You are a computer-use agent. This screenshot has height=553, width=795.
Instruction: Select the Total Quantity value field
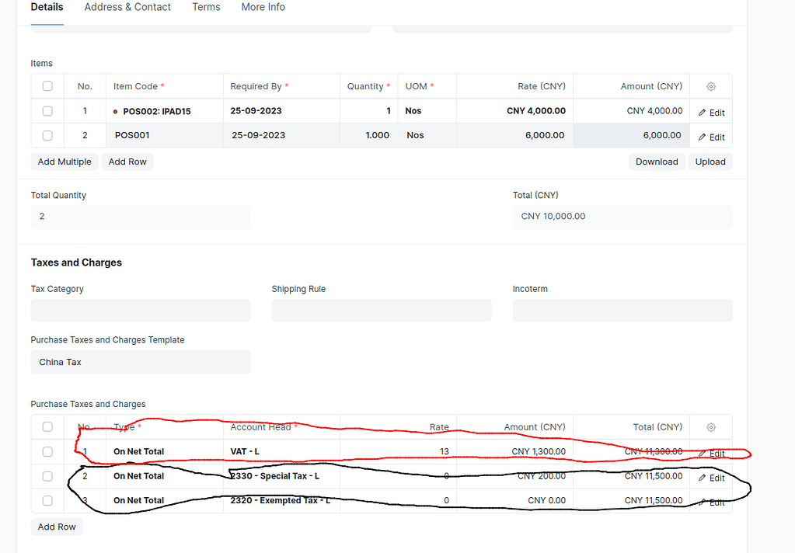(x=140, y=216)
